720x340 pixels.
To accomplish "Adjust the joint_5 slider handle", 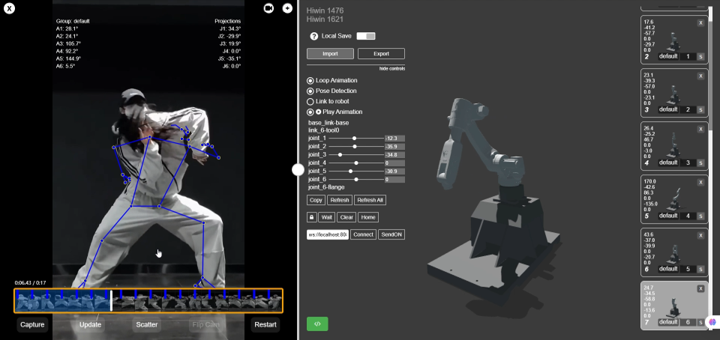I will tap(350, 171).
